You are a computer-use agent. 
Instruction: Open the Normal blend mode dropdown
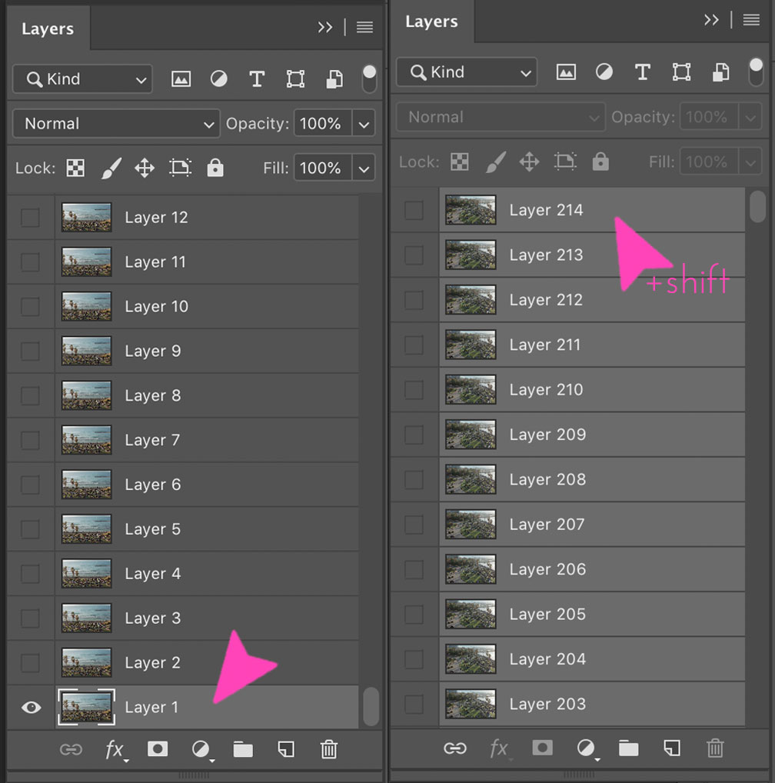pyautogui.click(x=115, y=123)
